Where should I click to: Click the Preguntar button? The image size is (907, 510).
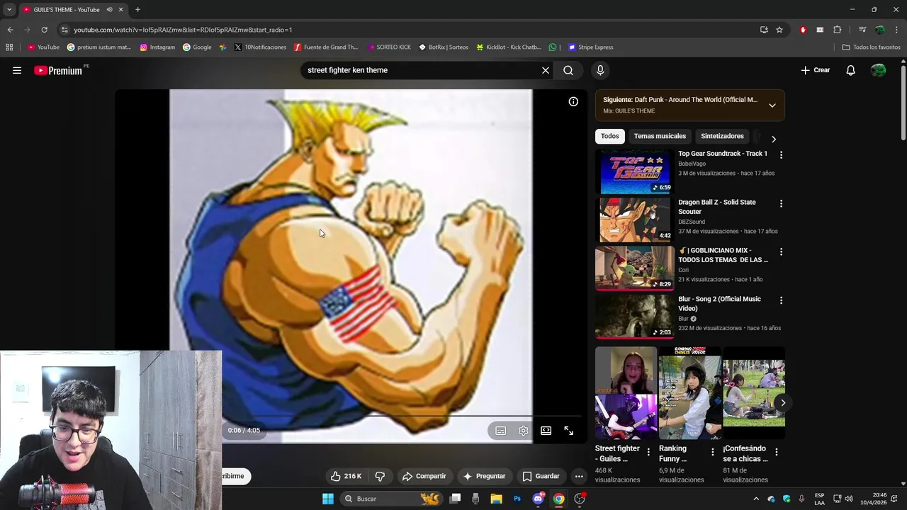(484, 476)
